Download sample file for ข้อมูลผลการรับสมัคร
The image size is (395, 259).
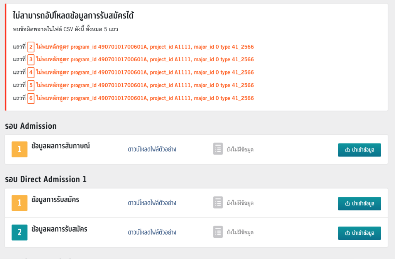[x=152, y=232]
